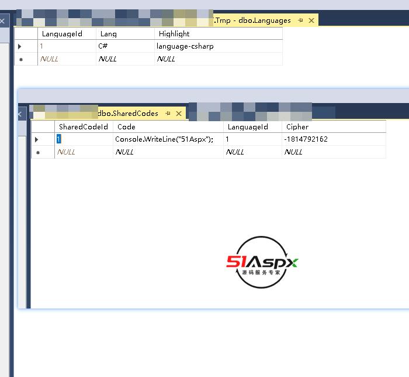The width and height of the screenshot is (409, 377).
Task: Click the LanguageId column header in SharedCodes table
Action: tap(252, 126)
